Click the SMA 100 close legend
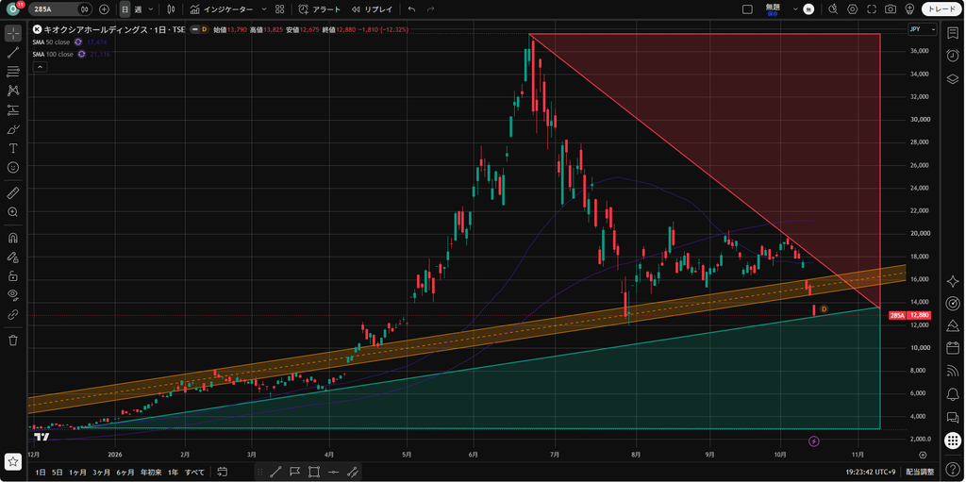Screen dimensions: 966x482 tap(53, 55)
